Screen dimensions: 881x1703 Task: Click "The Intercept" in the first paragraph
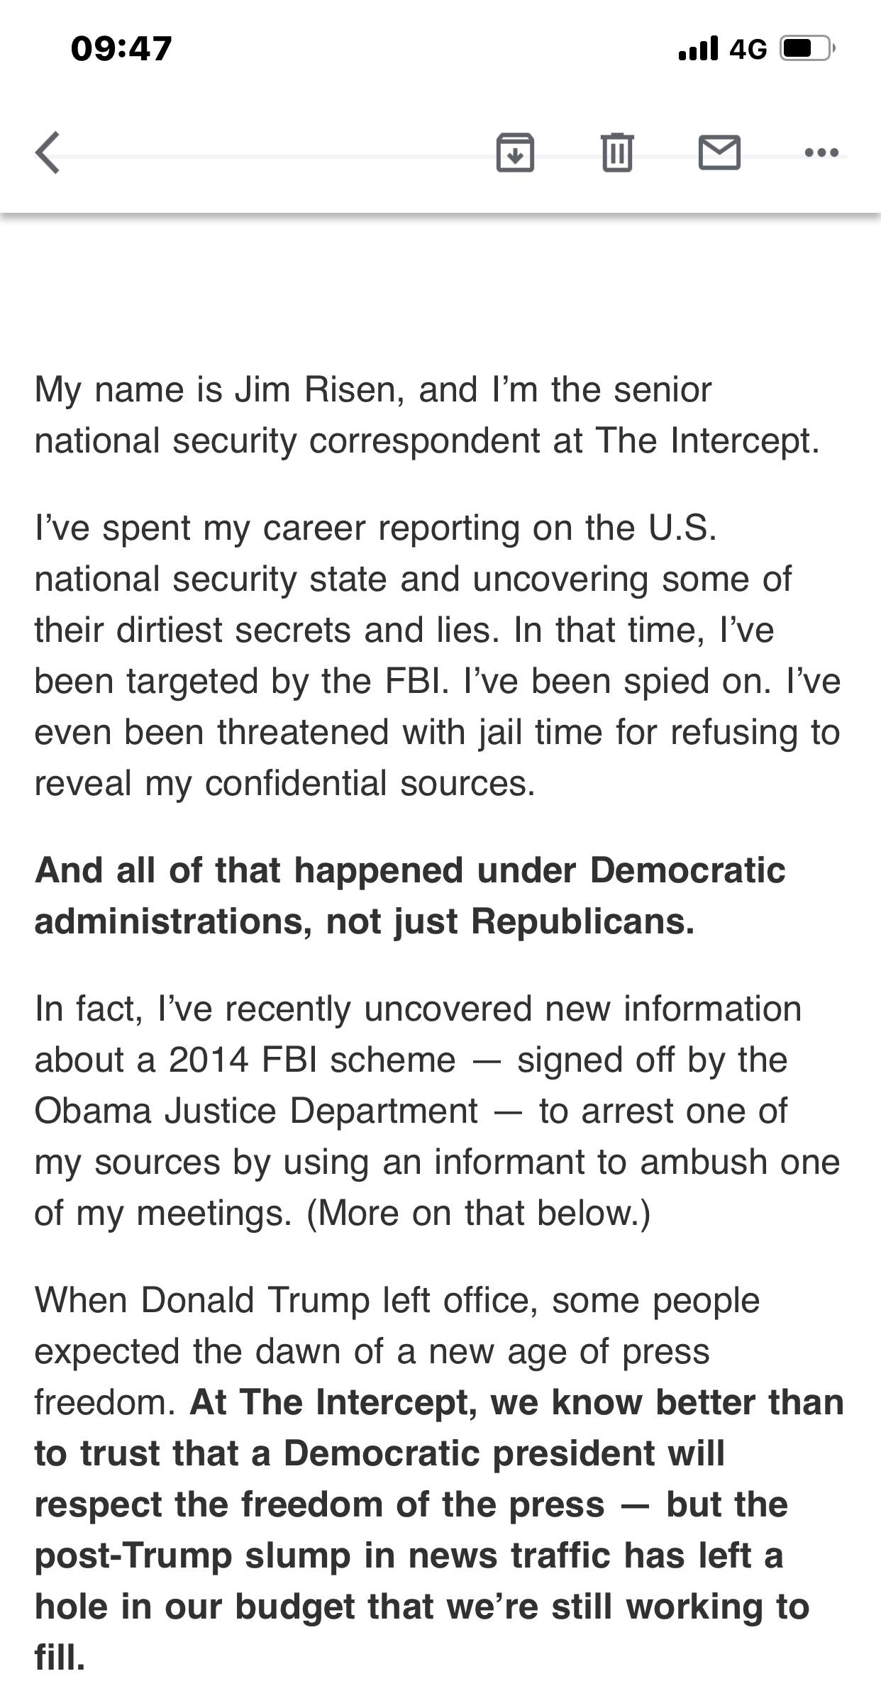[x=707, y=440]
